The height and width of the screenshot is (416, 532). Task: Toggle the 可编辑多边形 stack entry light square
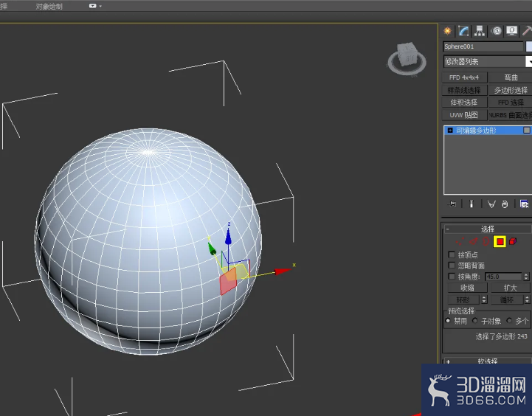(x=527, y=131)
